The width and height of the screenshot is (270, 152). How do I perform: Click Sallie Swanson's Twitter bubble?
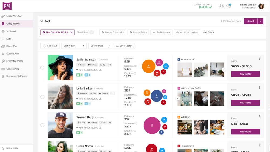tap(166, 66)
